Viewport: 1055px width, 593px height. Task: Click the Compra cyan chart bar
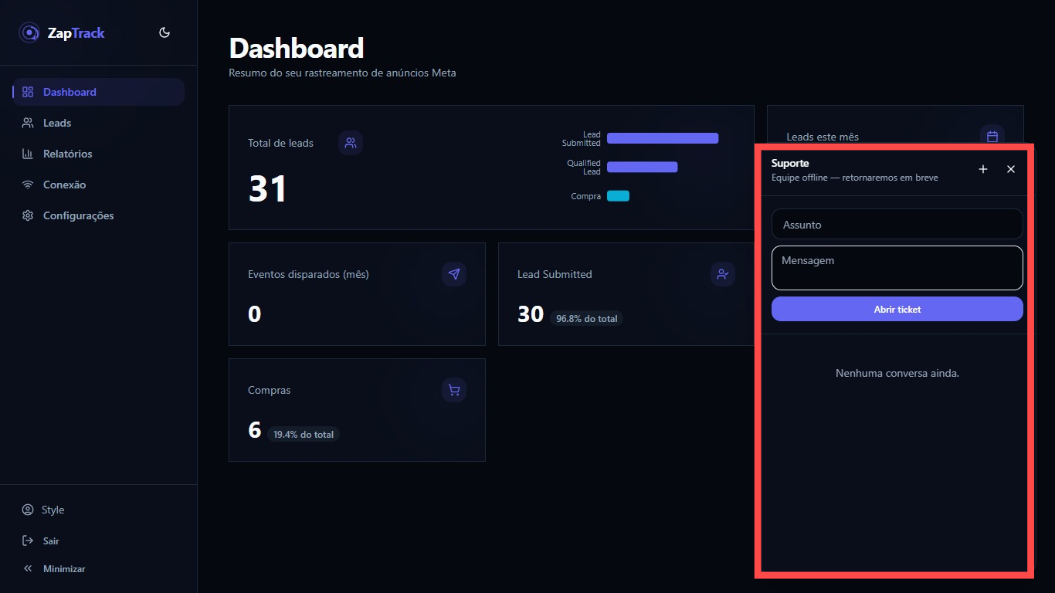[x=618, y=196]
